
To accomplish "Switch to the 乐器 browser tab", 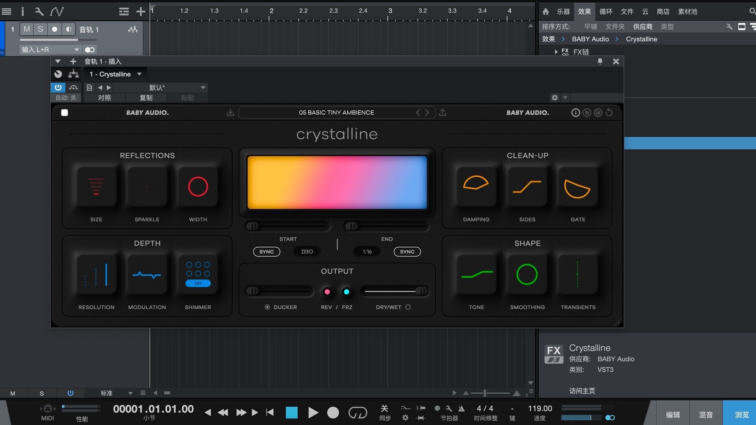I will pos(563,11).
